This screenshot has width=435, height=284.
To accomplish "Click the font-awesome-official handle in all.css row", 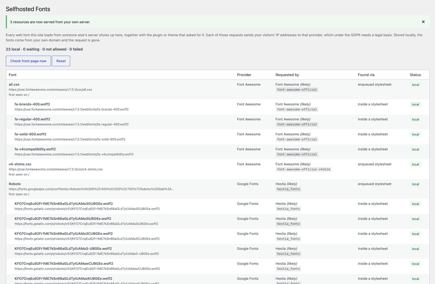I will tap(297, 90).
